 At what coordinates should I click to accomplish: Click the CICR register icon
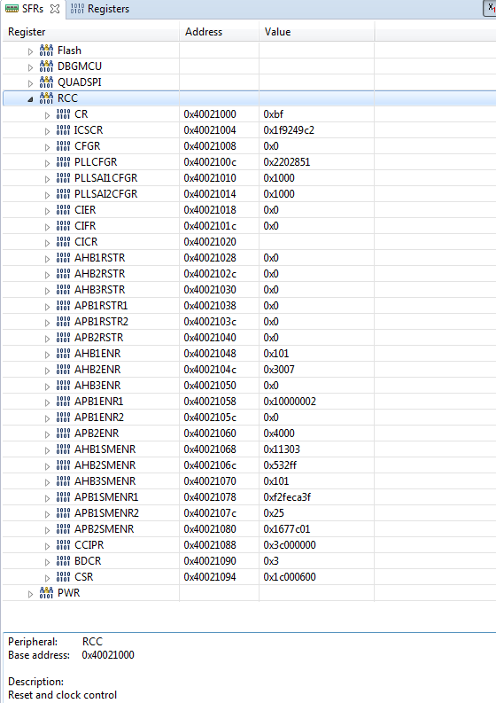63,242
